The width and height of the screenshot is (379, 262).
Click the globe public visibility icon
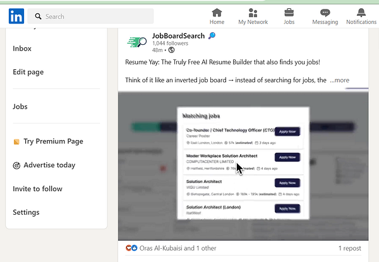tap(171, 50)
